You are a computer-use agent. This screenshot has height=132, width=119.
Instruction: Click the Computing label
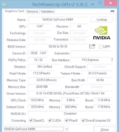tap(18, 120)
